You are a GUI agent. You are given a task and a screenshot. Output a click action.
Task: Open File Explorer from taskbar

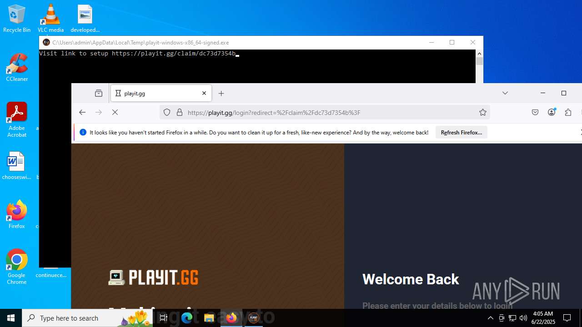209,318
